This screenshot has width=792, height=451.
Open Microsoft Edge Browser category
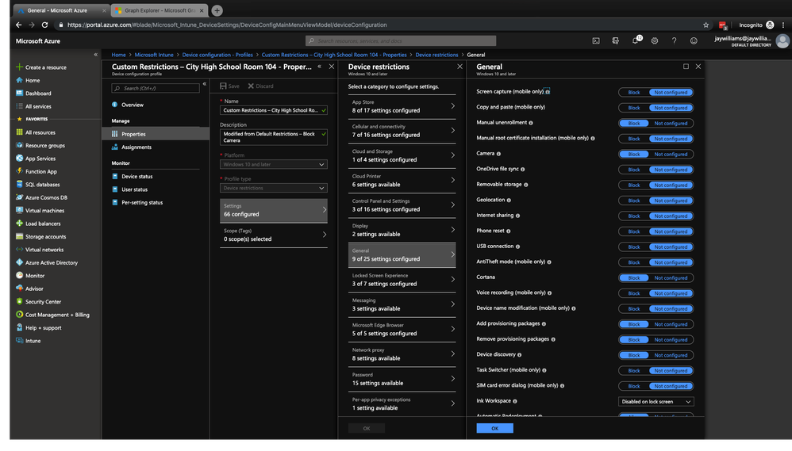(x=402, y=330)
